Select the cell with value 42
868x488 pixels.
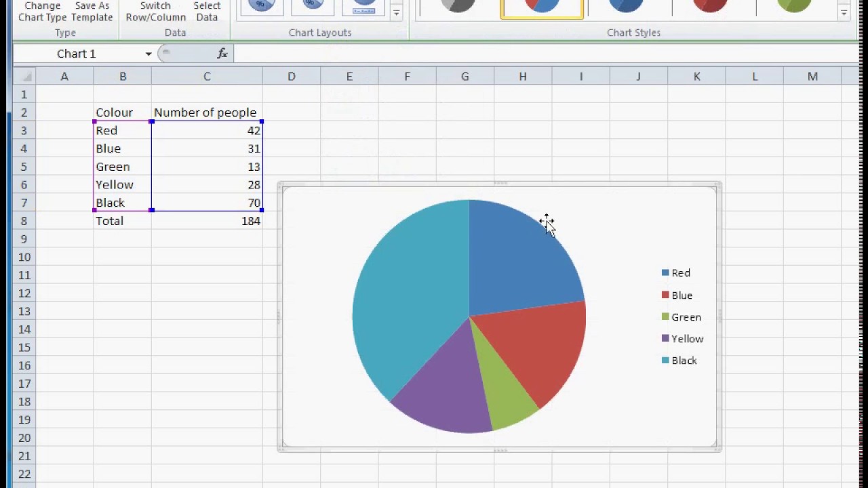tap(207, 131)
